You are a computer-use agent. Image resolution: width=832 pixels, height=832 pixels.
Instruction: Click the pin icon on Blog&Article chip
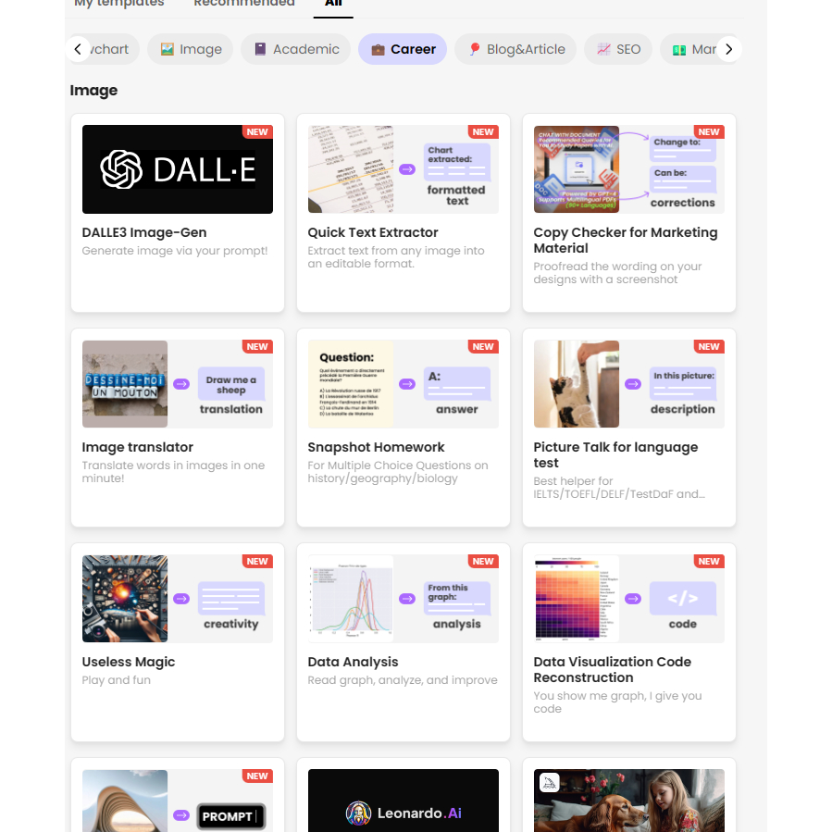475,49
